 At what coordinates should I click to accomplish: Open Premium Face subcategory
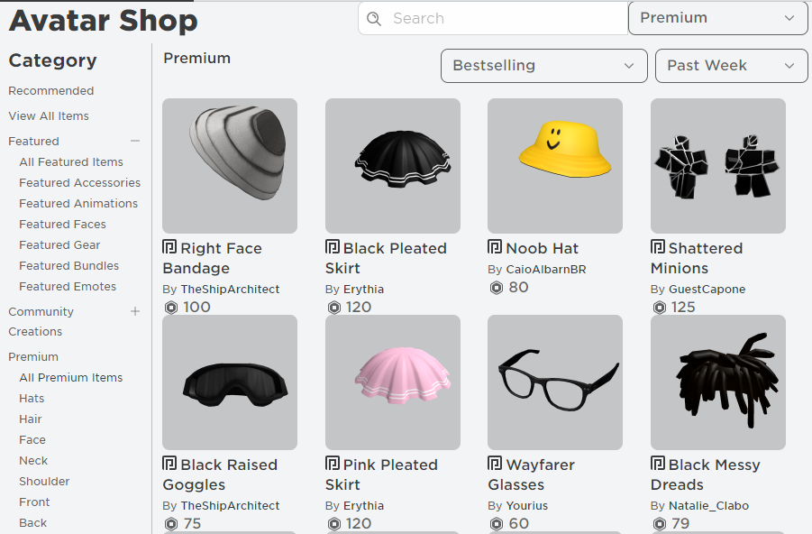click(32, 440)
